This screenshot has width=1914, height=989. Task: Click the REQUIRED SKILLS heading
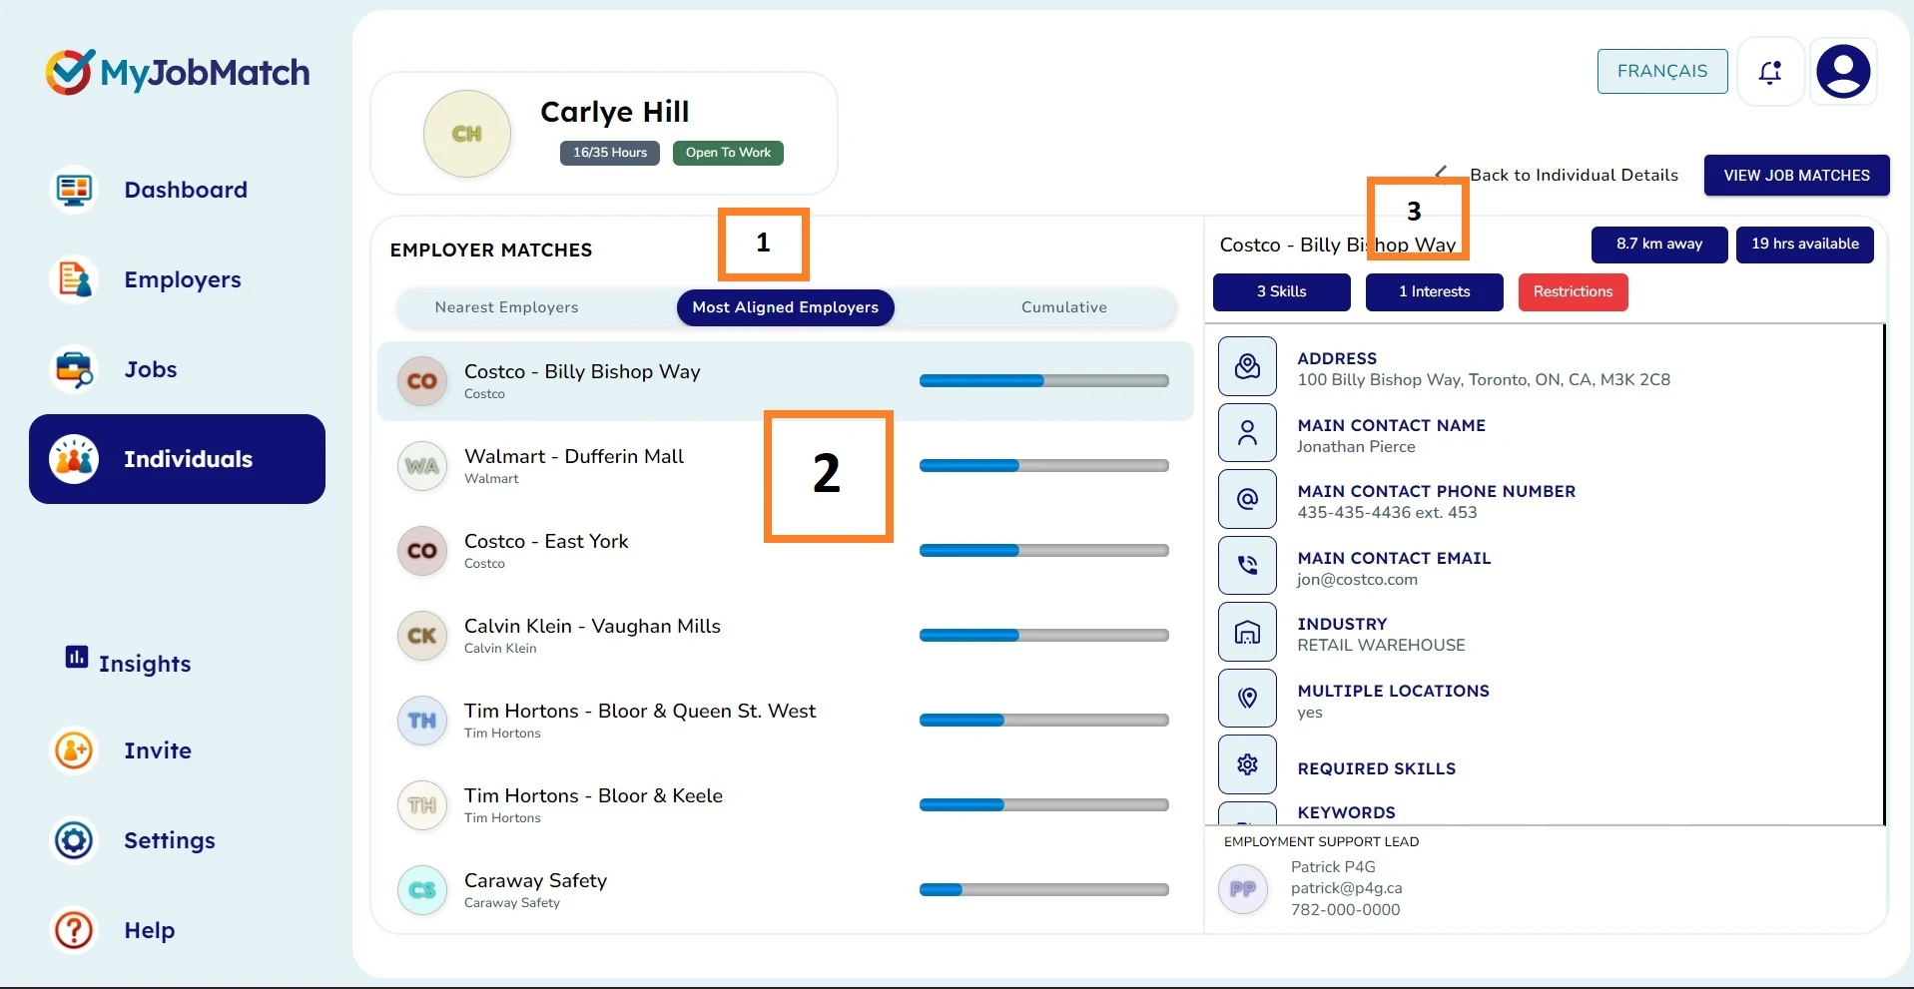(x=1376, y=768)
